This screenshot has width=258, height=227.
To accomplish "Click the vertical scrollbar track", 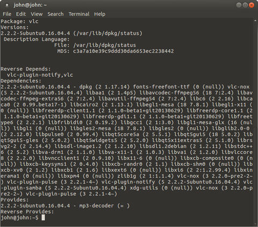I will [255, 122].
